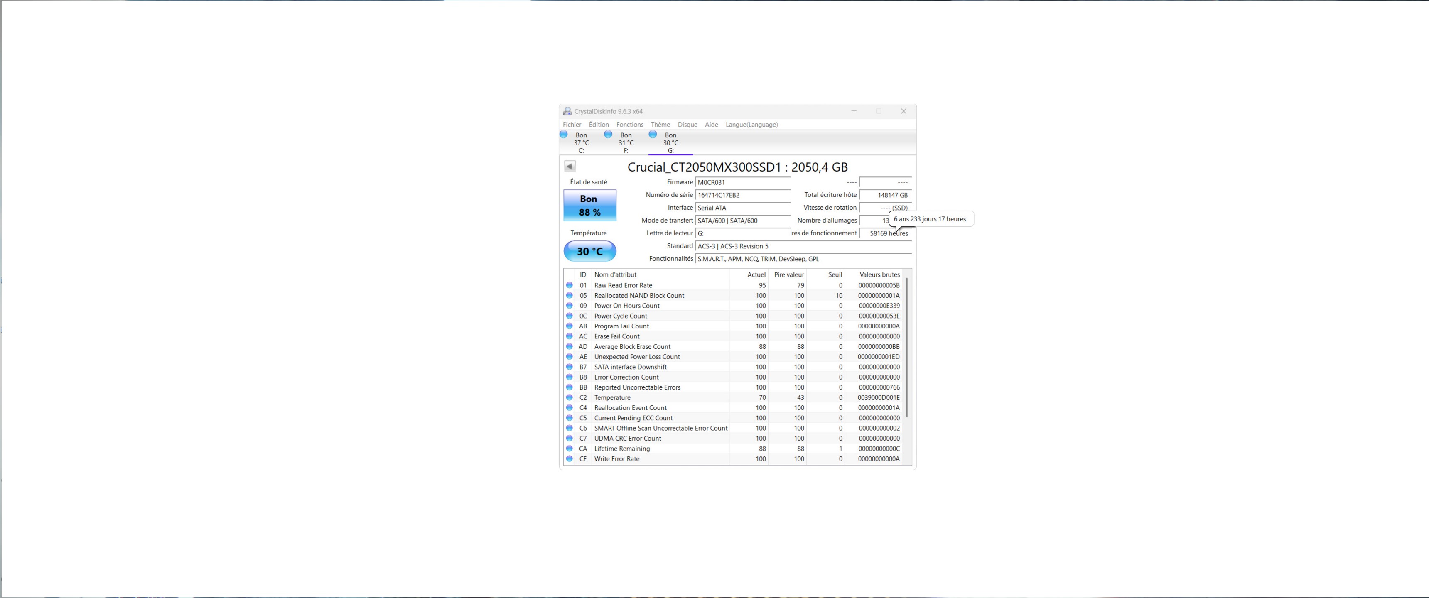Click the 30 °C temperature button
Screen dimensions: 1429x598
589,251
